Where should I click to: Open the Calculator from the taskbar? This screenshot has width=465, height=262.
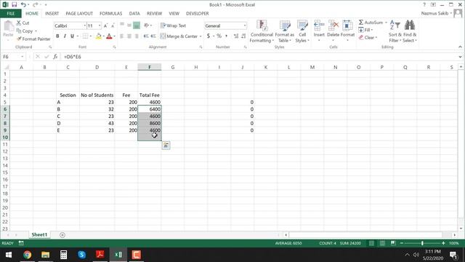coord(63,255)
